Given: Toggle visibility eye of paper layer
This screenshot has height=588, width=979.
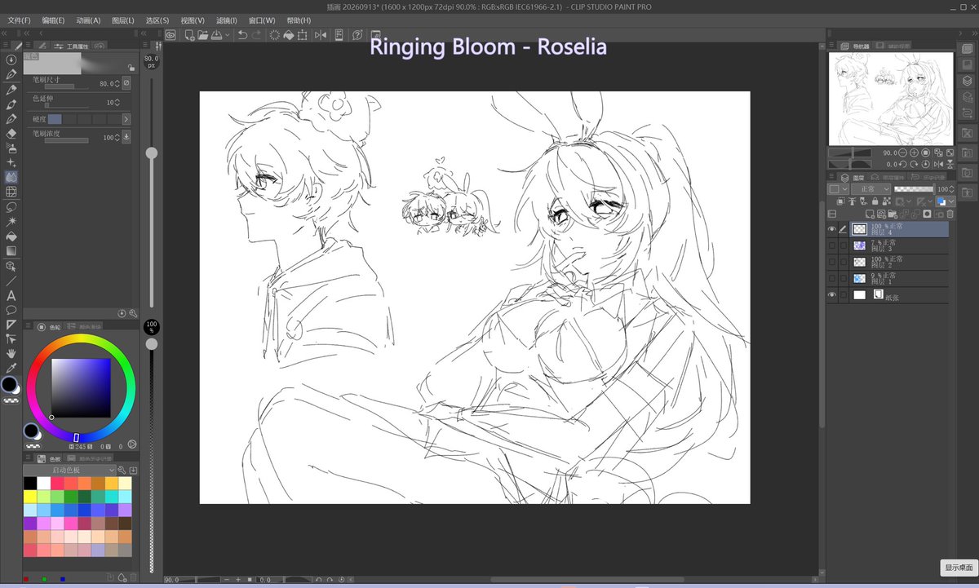Looking at the screenshot, I should (x=832, y=294).
